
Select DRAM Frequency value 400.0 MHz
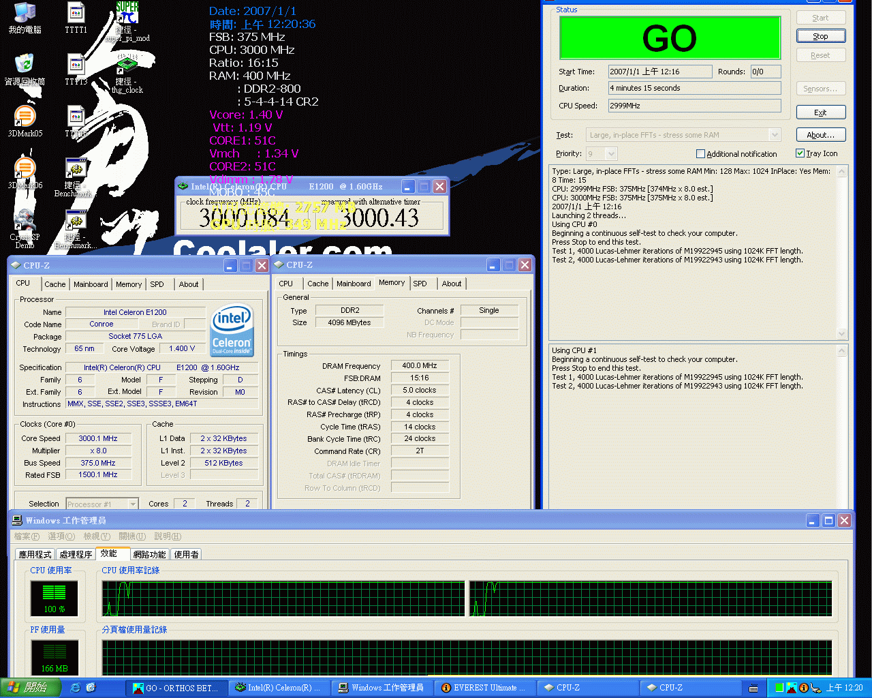(x=420, y=365)
